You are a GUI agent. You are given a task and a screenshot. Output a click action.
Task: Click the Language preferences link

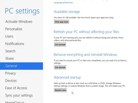click(x=63, y=3)
